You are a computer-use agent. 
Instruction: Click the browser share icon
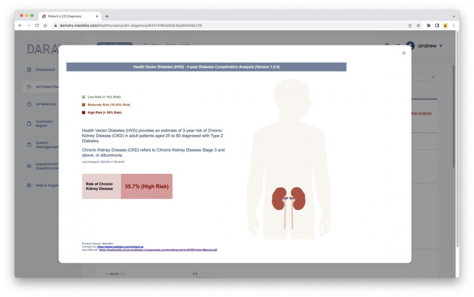click(409, 25)
